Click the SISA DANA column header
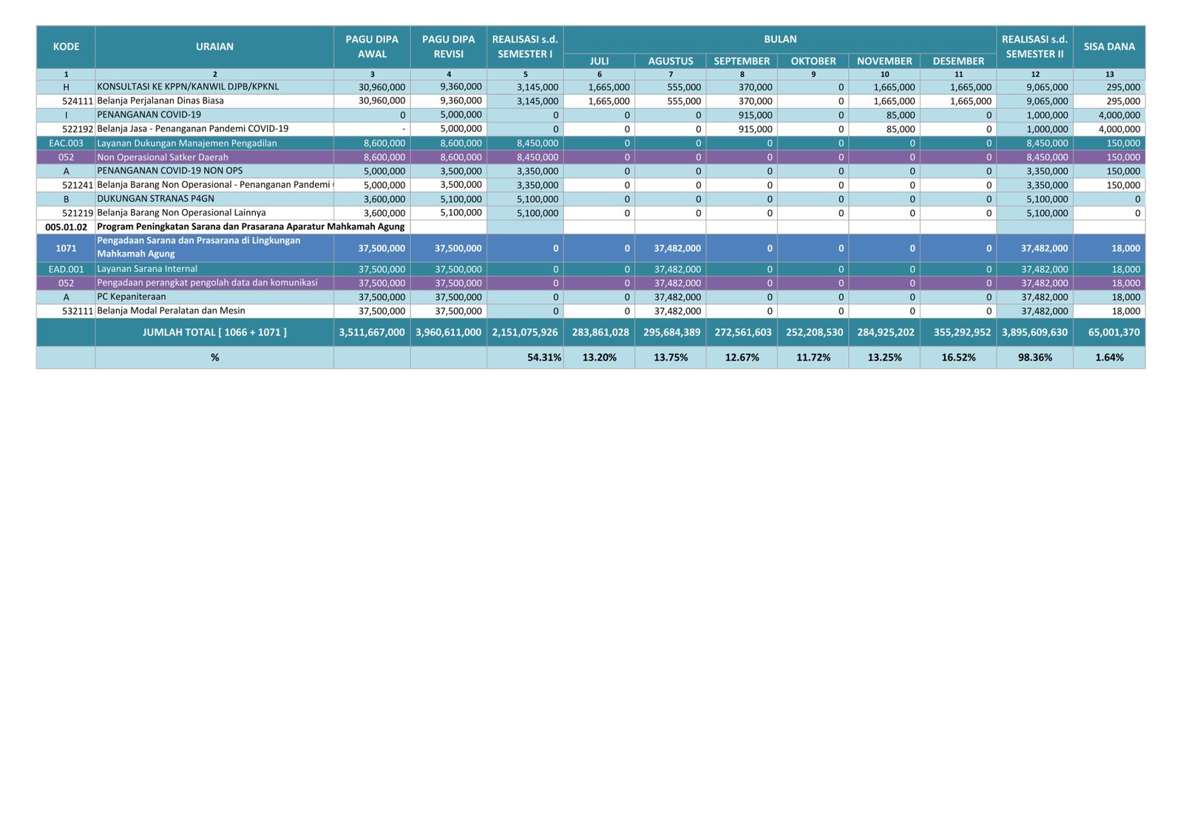The height and width of the screenshot is (836, 1183). (1109, 47)
